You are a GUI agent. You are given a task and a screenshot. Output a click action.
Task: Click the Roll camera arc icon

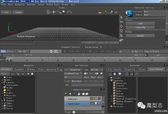69,12
